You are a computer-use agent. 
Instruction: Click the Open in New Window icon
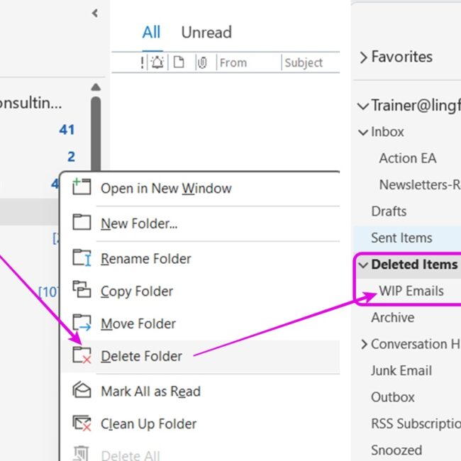coord(82,188)
